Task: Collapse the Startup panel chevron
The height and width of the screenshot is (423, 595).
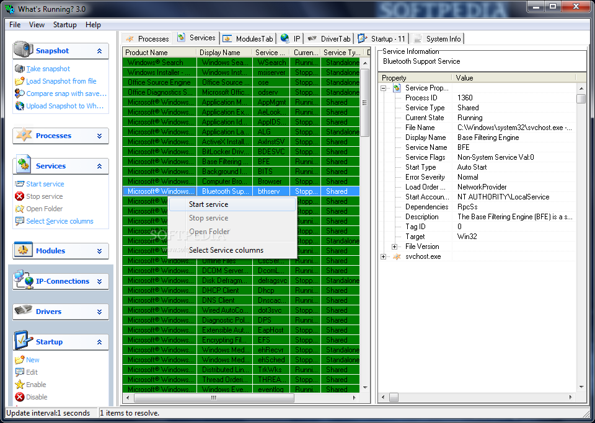Action: tap(99, 342)
